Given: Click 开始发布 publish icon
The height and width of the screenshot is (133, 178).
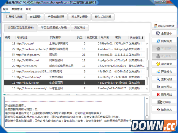Looking at the screenshot, I should click(158, 72).
